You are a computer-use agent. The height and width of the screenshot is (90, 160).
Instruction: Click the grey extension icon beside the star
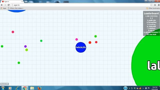(155, 5)
